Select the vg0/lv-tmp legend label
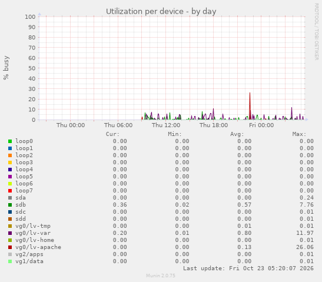The width and height of the screenshot is (322, 282). click(33, 226)
